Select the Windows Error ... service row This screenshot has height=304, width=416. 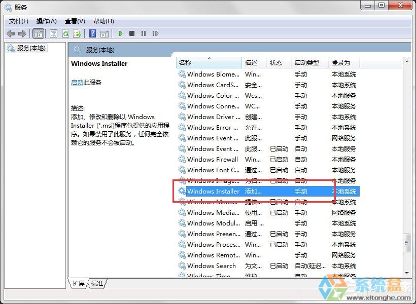[x=268, y=128]
